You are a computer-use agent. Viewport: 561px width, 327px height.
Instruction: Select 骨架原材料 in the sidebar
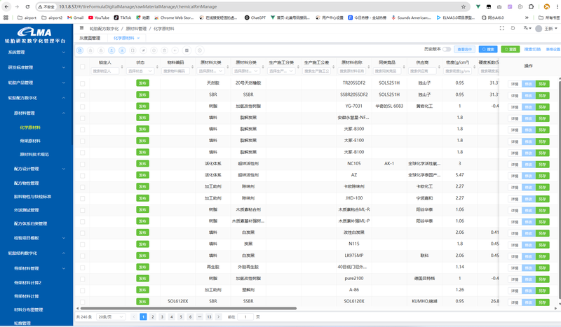tap(30, 141)
